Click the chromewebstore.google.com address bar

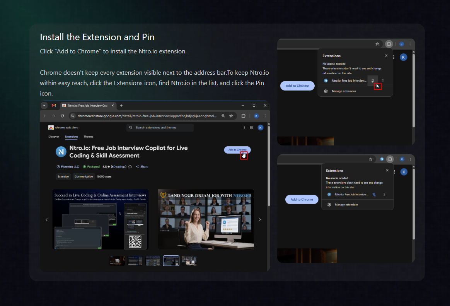click(147, 116)
